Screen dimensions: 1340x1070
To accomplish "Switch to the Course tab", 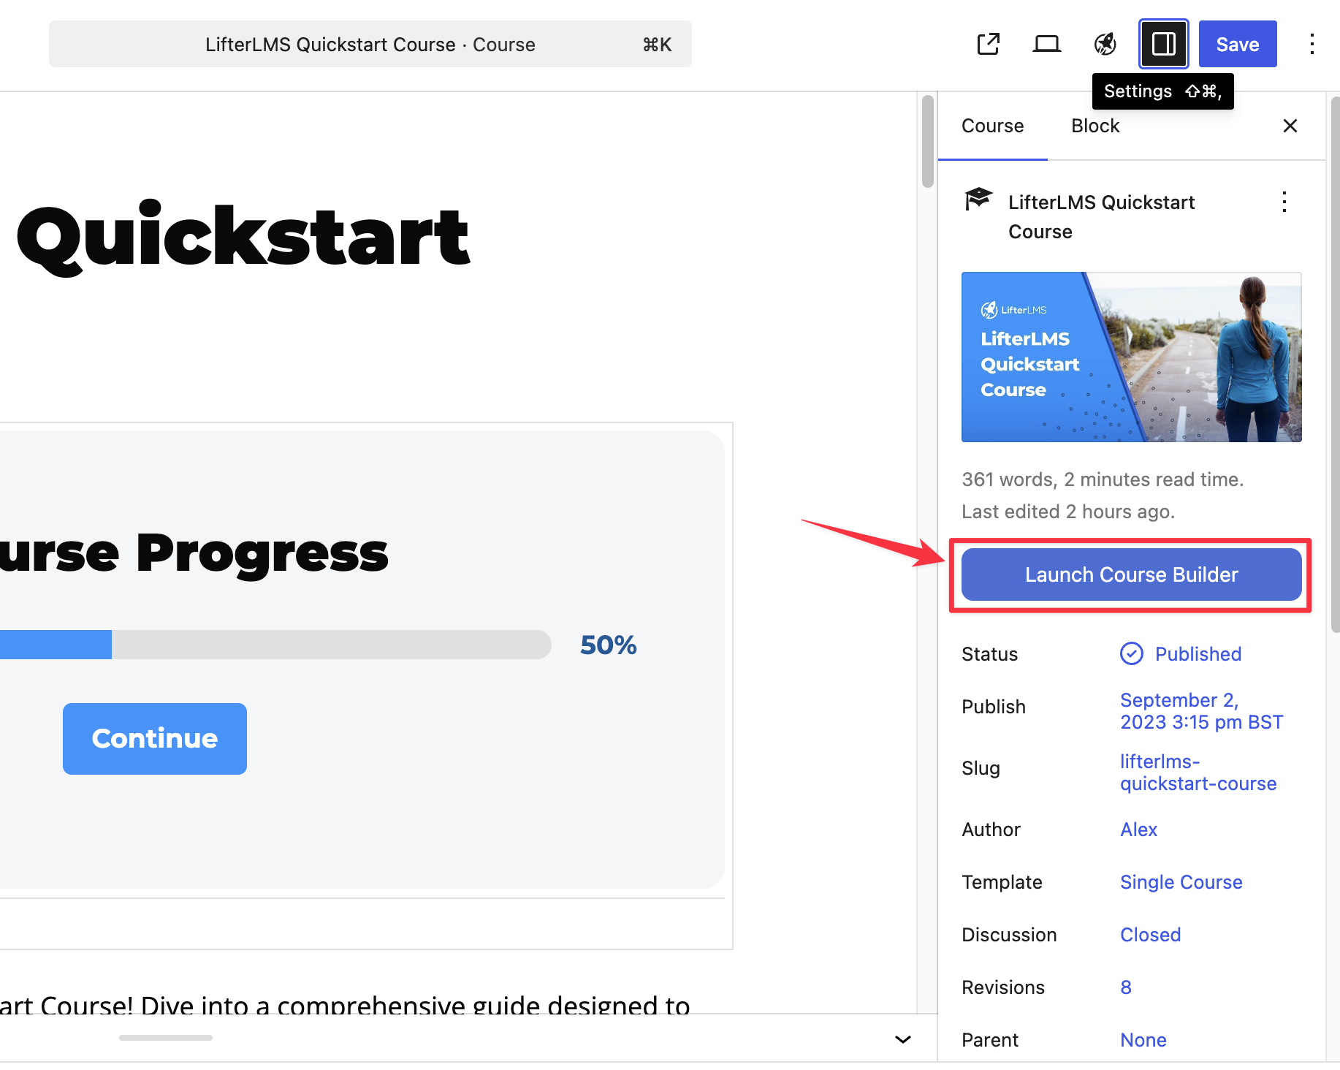I will 992,126.
